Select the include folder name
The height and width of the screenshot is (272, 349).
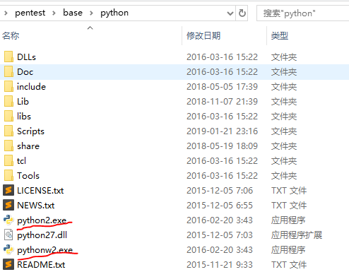[31, 87]
